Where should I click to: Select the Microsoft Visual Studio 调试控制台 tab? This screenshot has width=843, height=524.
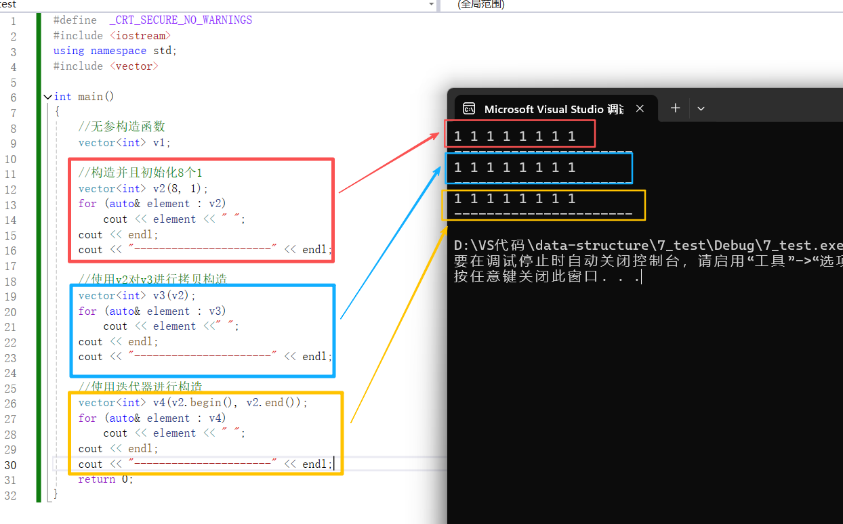552,108
